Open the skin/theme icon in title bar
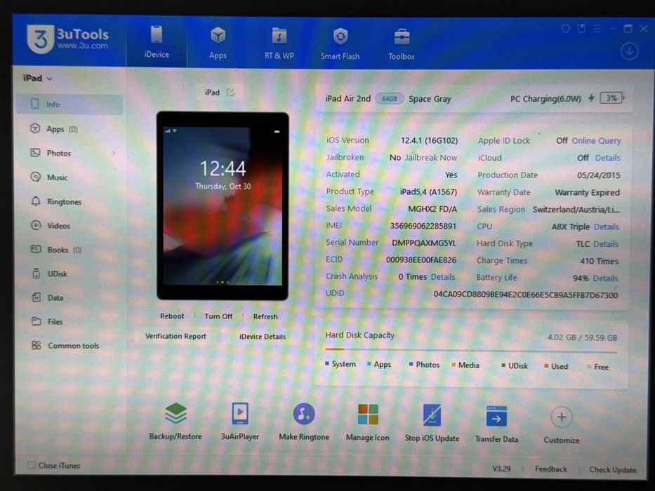Image resolution: width=655 pixels, height=491 pixels. 566,28
